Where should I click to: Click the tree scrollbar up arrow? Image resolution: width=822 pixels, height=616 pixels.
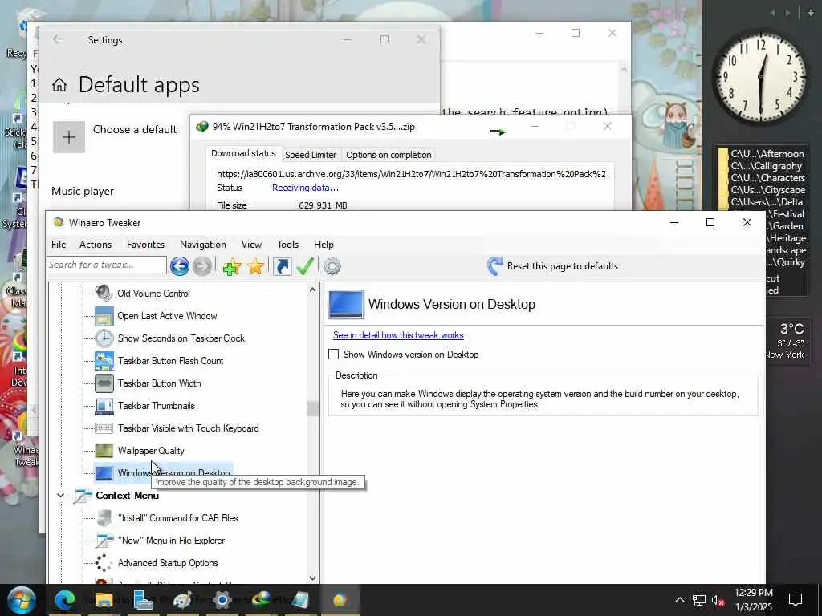[x=313, y=290]
